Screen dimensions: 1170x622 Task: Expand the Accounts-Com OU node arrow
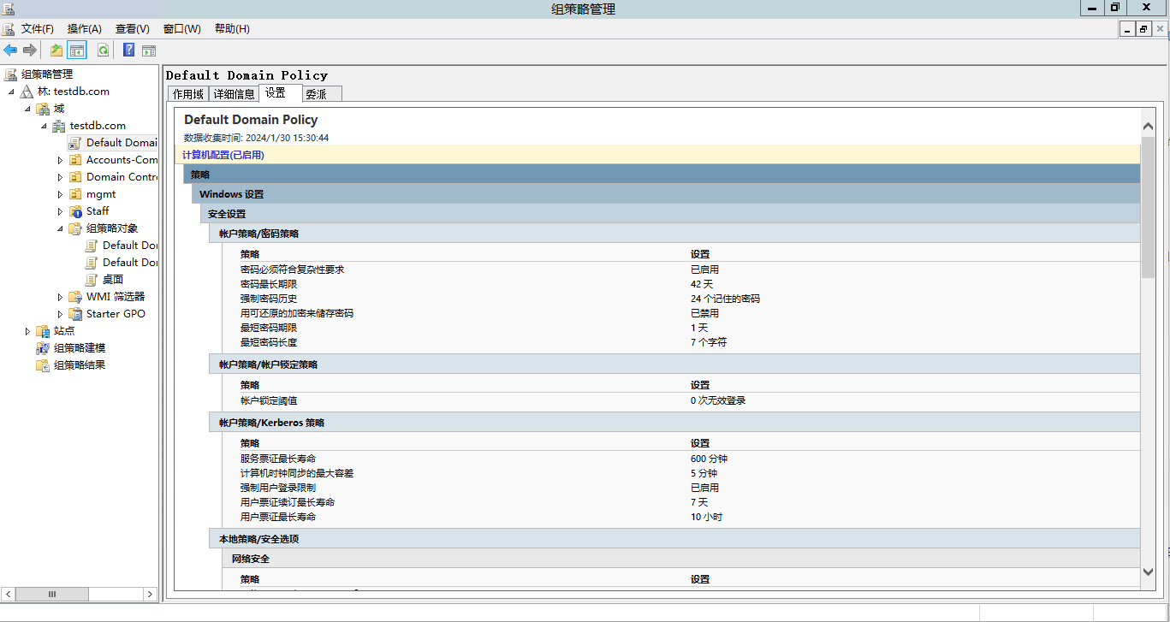point(60,160)
